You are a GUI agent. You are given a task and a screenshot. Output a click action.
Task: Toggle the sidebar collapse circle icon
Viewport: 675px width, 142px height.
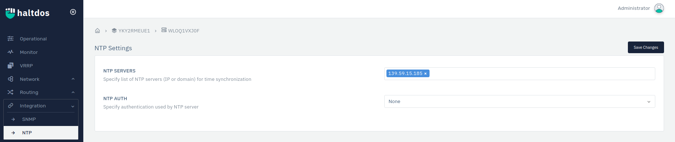(x=73, y=12)
